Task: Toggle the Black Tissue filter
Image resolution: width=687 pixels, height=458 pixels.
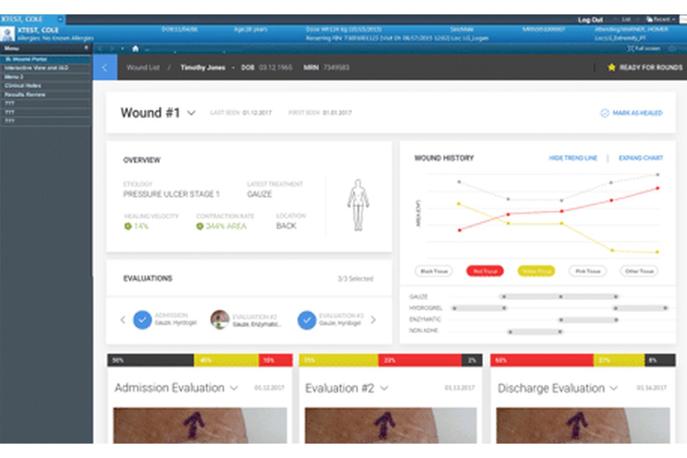Action: point(434,271)
